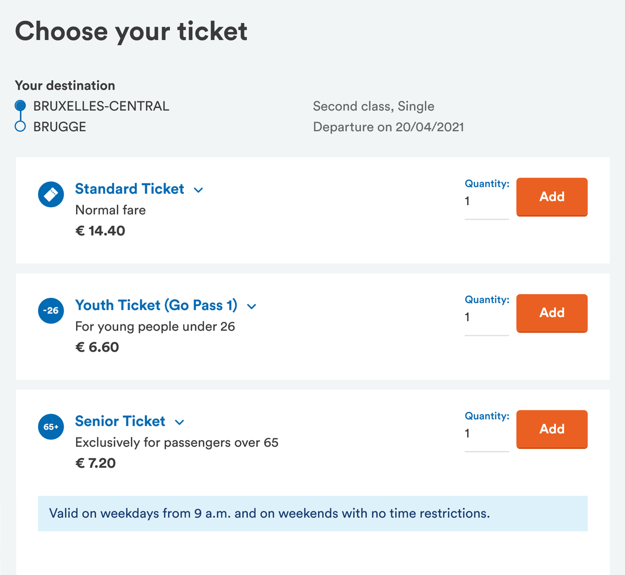The image size is (625, 575).
Task: Add the Standard Ticket to basket
Action: coord(552,197)
